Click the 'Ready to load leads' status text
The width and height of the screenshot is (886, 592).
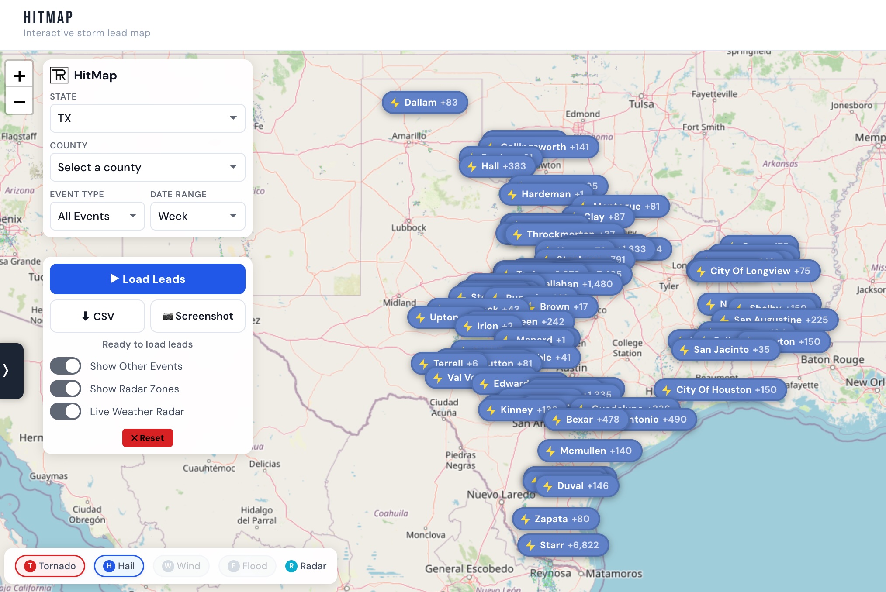coord(148,344)
